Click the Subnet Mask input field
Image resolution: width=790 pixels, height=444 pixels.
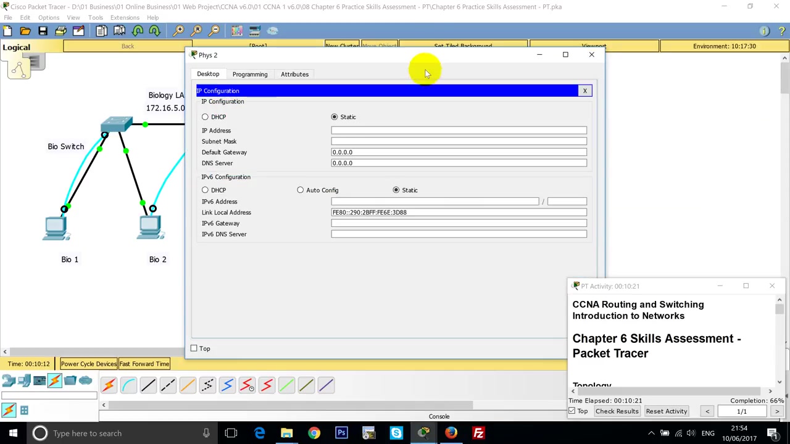(x=459, y=141)
